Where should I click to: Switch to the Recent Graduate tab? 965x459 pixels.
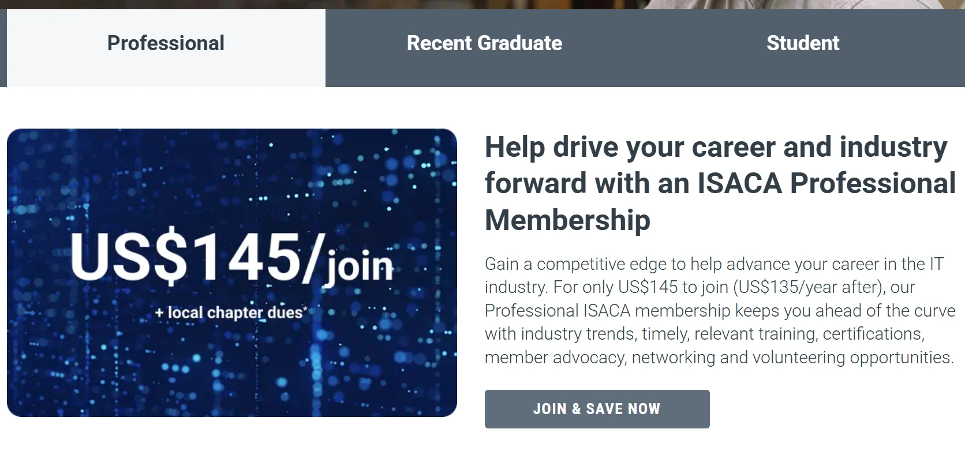coord(484,44)
